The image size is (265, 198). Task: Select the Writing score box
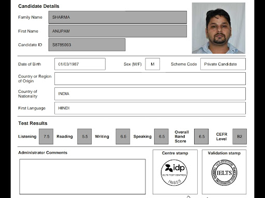(123, 137)
